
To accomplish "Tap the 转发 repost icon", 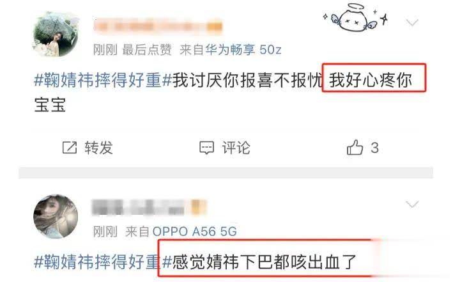I will 70,148.
